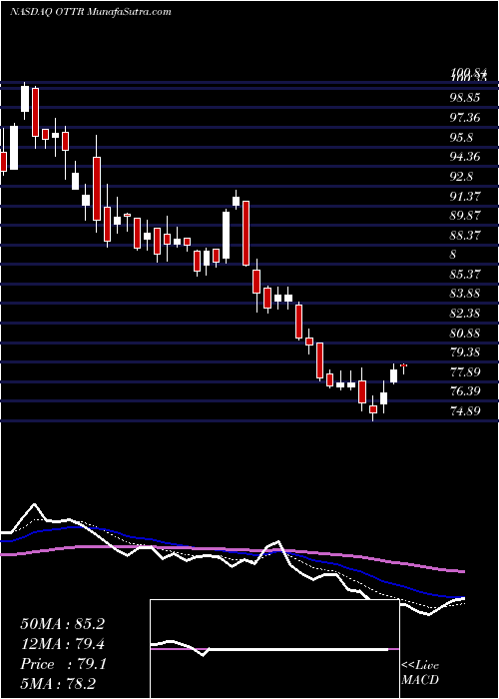Select the 97.36 price axis label
Viewport: 499px width, 699px height.
click(465, 118)
